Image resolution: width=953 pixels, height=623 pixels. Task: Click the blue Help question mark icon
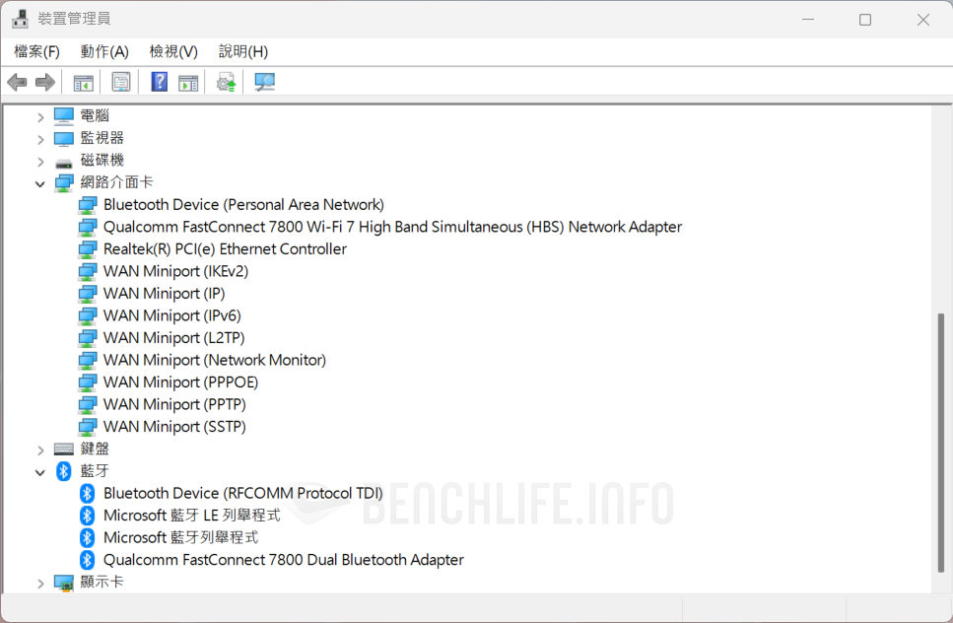(160, 82)
